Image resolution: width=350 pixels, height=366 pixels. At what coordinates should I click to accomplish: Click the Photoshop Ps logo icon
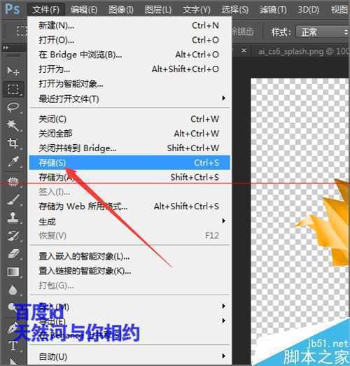pos(13,9)
